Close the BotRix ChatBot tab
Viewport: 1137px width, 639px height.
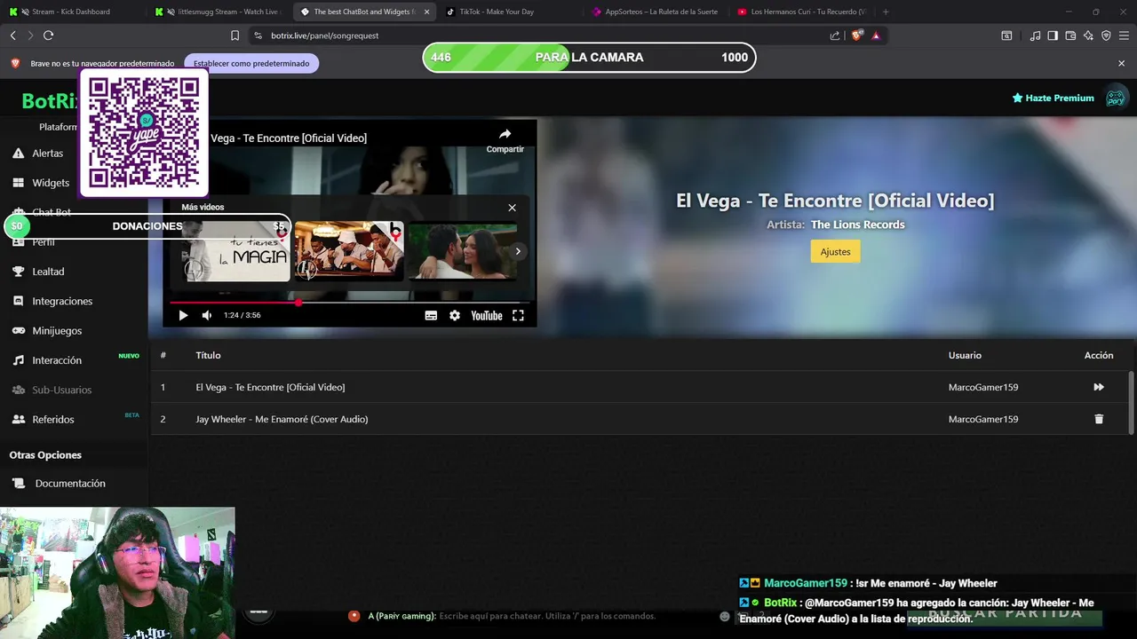point(426,12)
